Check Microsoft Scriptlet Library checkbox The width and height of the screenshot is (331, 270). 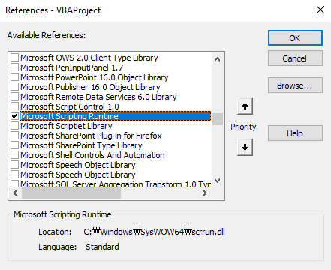14,126
